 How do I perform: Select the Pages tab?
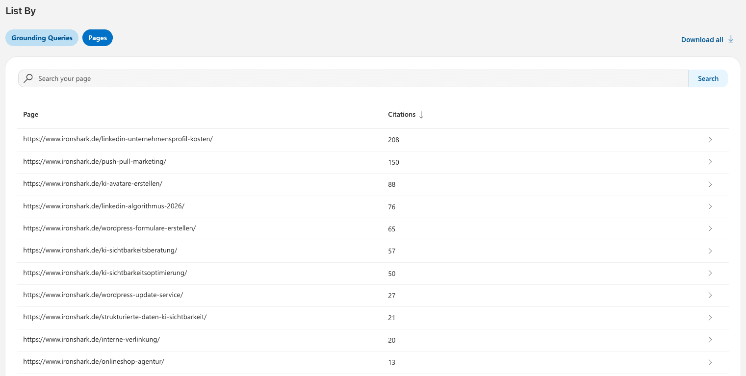click(98, 38)
